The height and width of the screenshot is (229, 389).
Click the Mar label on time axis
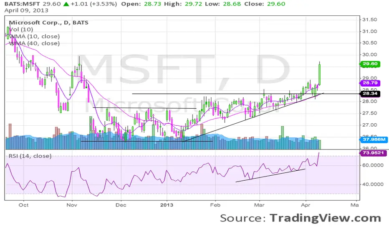point(260,205)
